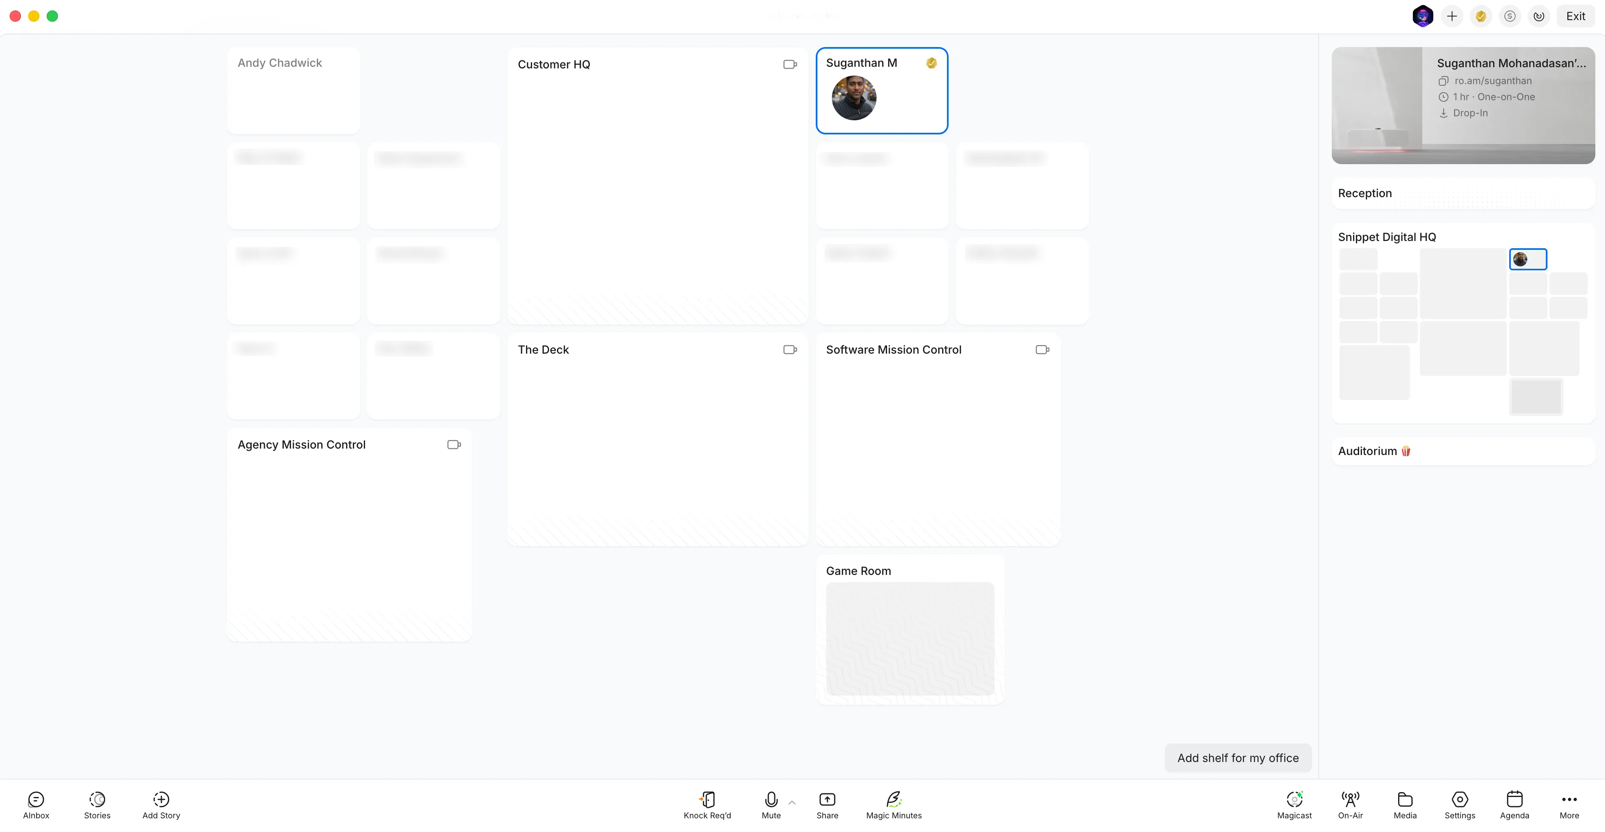
Task: Expand the Reception section
Action: pyautogui.click(x=1364, y=193)
